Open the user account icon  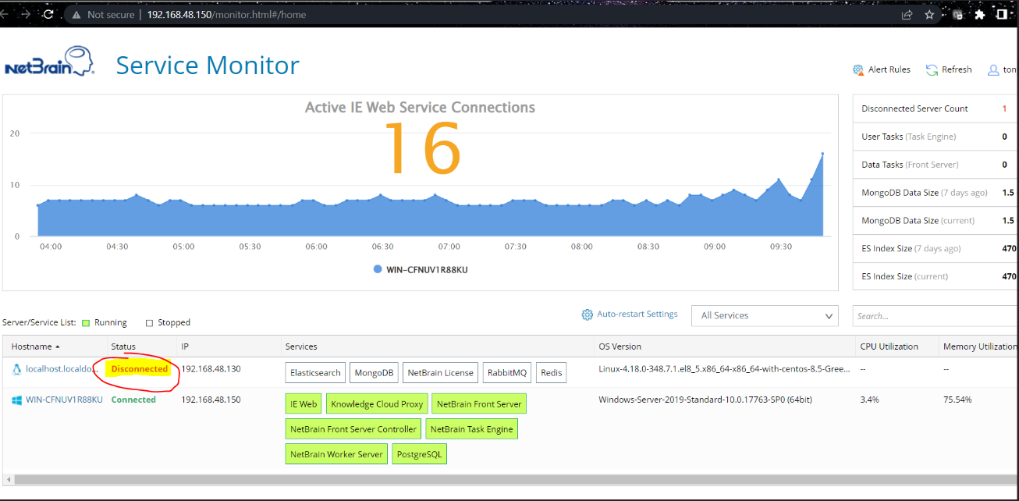(x=993, y=69)
